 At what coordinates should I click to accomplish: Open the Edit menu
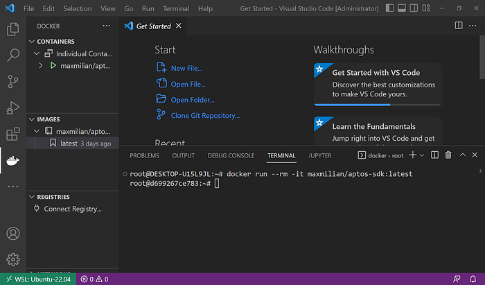coord(48,8)
